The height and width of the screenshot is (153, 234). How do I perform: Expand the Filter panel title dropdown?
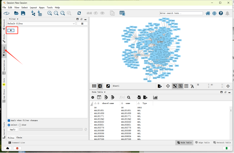pos(14,19)
